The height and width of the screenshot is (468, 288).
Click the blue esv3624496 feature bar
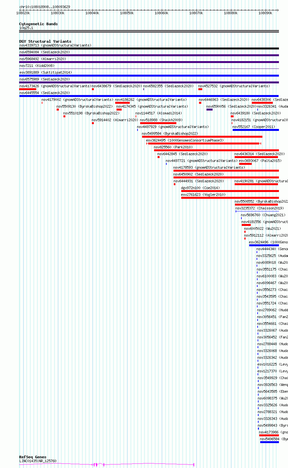tap(264, 245)
